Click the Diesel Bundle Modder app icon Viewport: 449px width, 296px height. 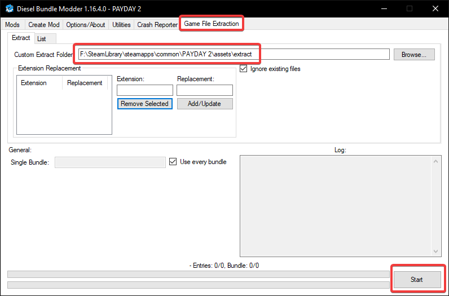pos(10,8)
